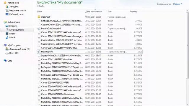This screenshot has width=189, height=106.
Task: Click the Загрузки folder icon
Action: tap(7, 6)
